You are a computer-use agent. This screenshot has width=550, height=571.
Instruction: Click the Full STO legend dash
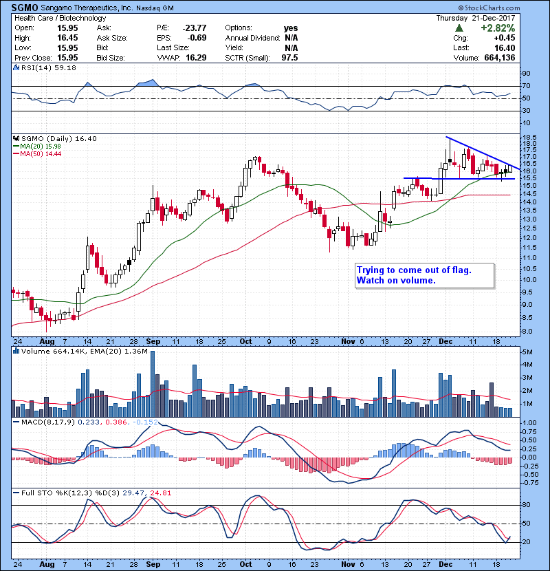pyautogui.click(x=16, y=493)
